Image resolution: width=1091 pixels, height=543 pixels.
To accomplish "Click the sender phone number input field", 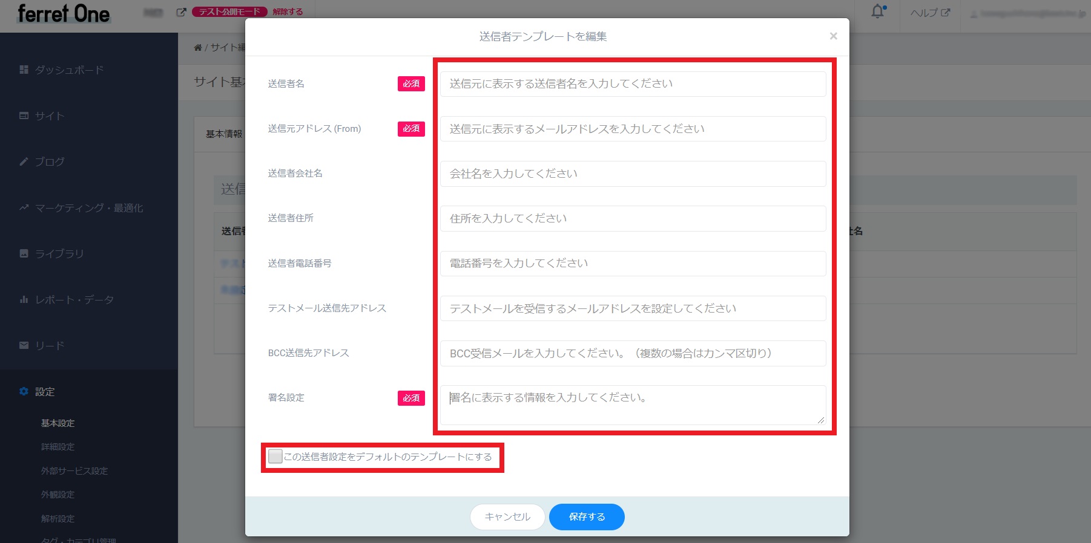I will click(633, 264).
